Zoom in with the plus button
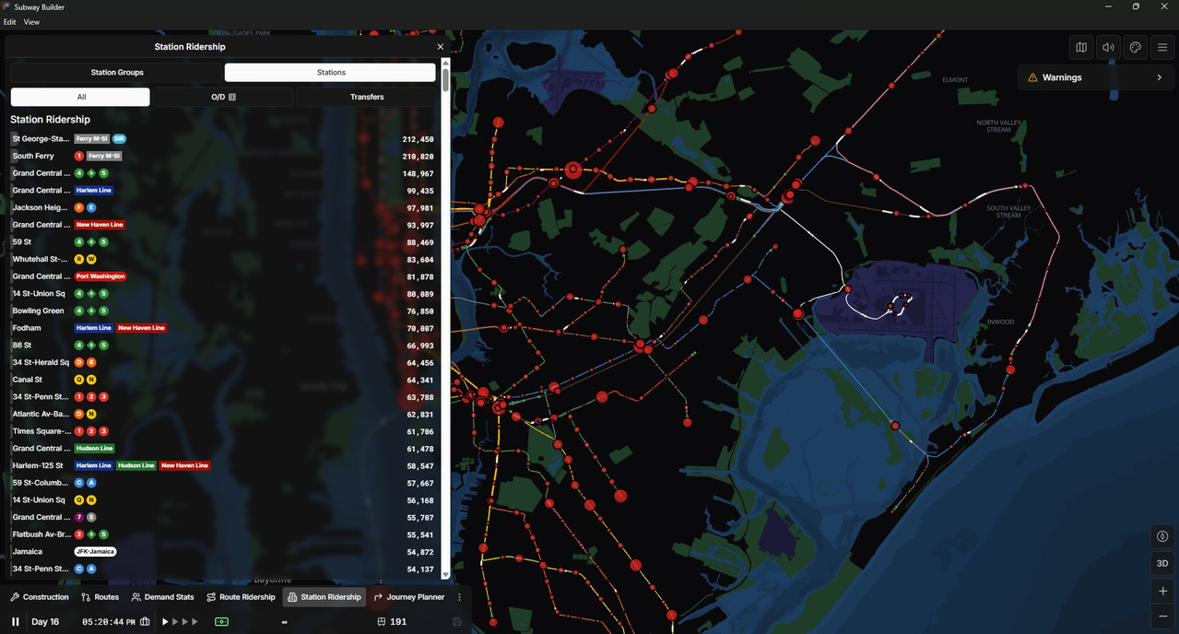The width and height of the screenshot is (1179, 634). click(1162, 591)
